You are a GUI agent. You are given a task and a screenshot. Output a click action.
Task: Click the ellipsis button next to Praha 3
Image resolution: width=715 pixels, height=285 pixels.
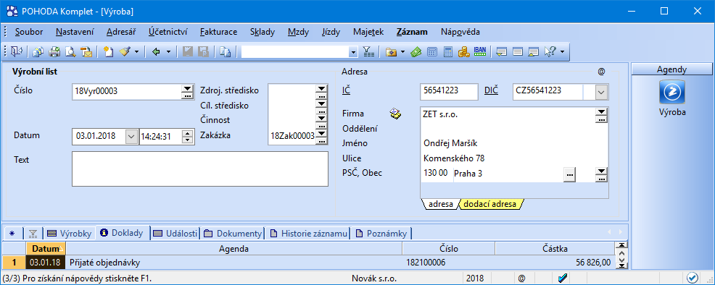click(569, 174)
